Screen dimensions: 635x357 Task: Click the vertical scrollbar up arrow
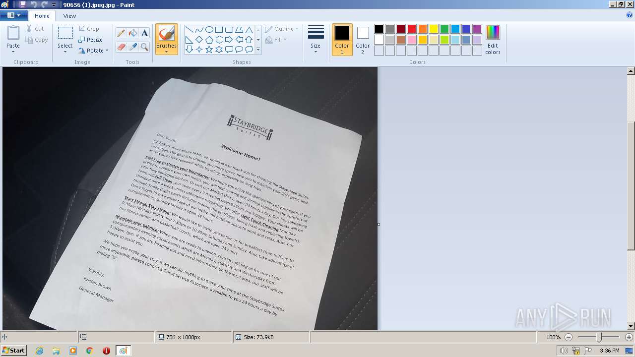(631, 71)
